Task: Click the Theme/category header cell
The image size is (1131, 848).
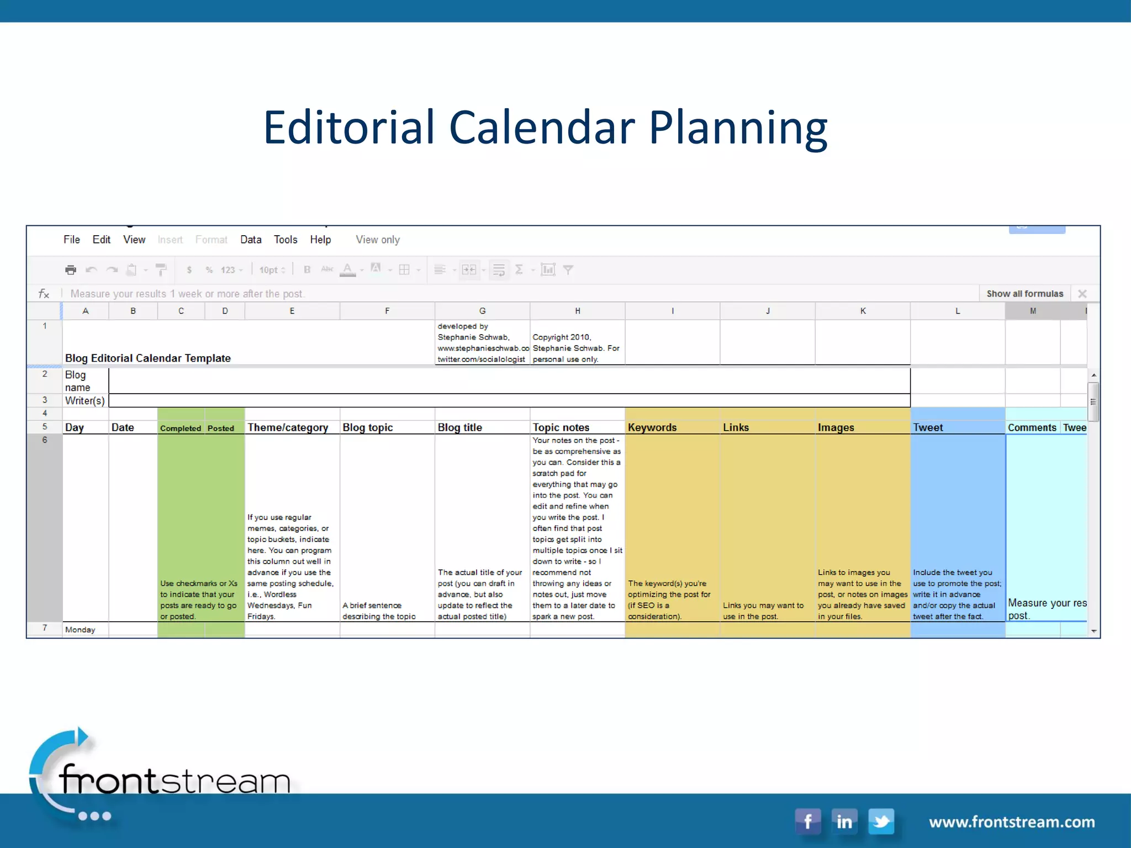Action: (x=292, y=427)
